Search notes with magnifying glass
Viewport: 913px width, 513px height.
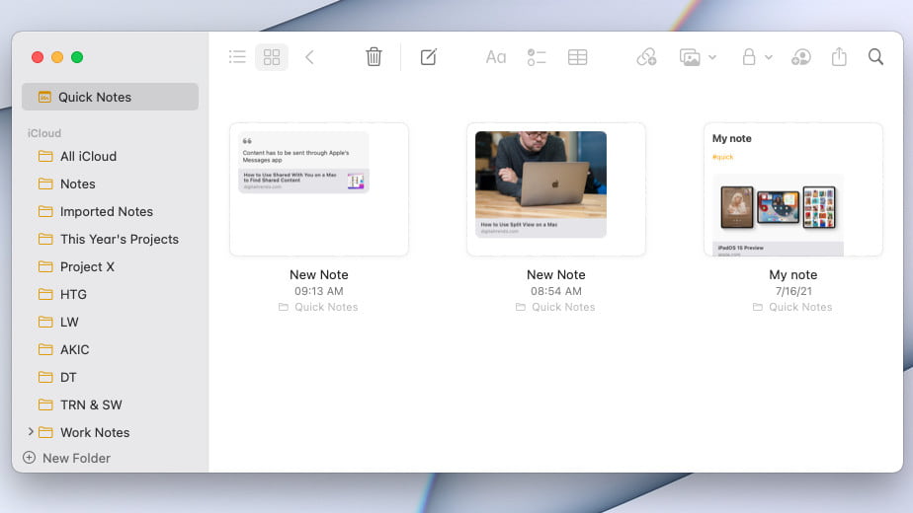[875, 57]
